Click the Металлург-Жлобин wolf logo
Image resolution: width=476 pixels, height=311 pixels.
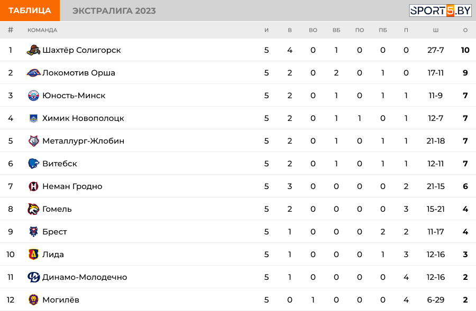pos(33,141)
